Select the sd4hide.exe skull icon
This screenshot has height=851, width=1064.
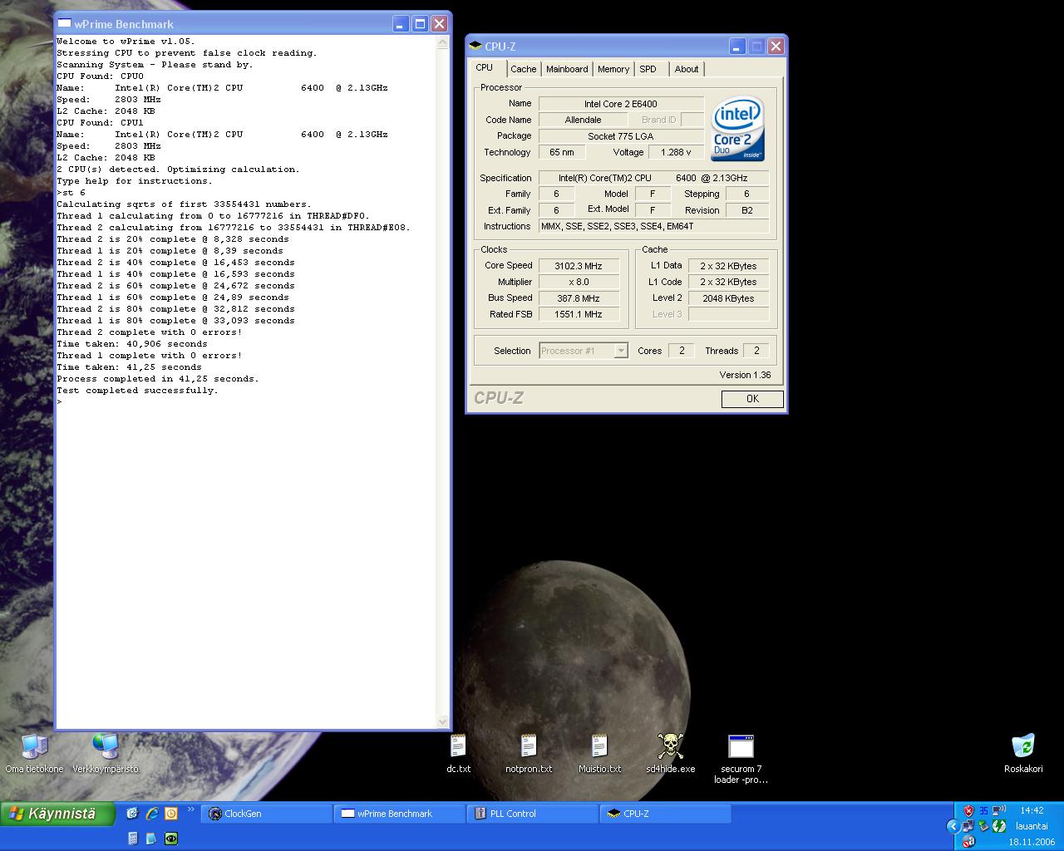click(670, 753)
